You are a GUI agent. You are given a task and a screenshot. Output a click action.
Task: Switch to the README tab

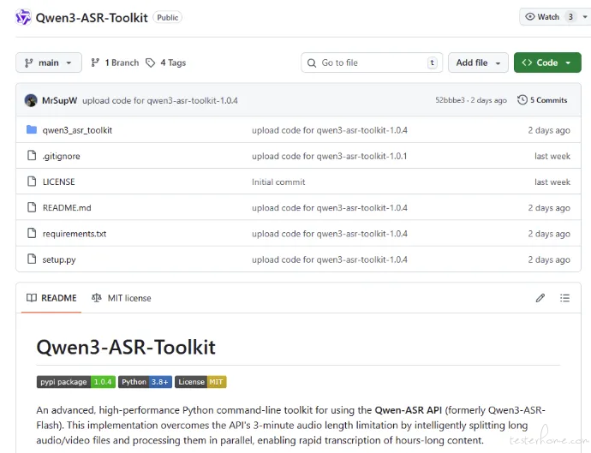51,298
